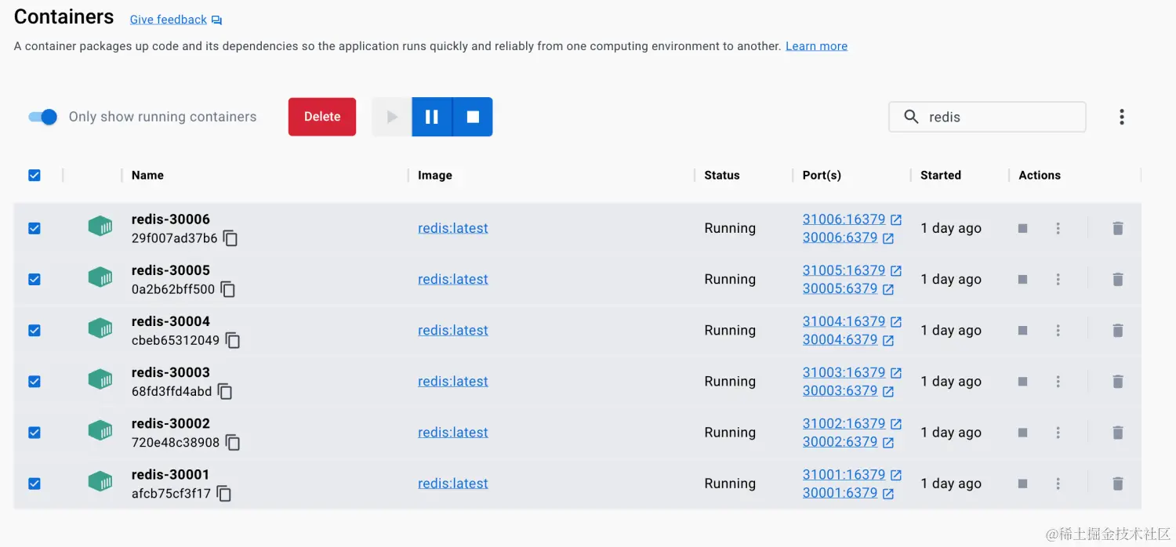1176x547 pixels.
Task: Sort by the Name column header
Action: tap(147, 176)
